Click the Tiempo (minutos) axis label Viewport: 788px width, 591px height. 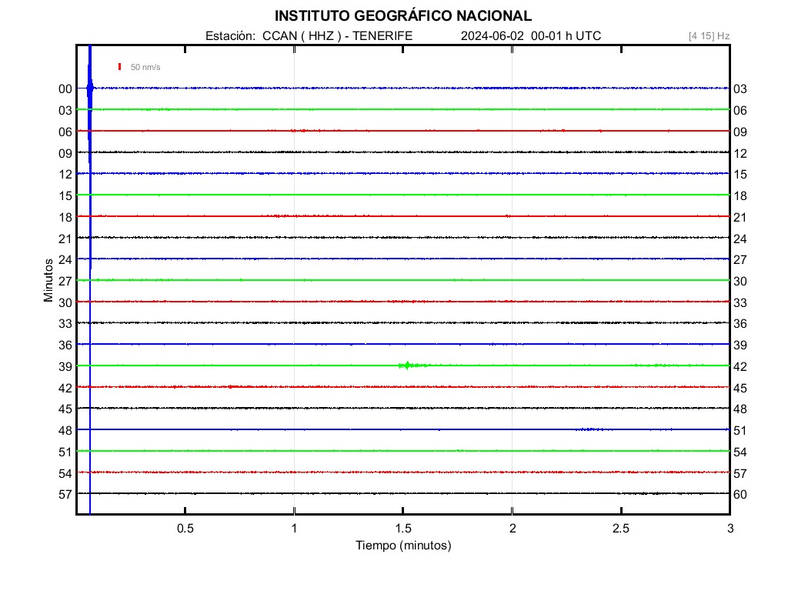pyautogui.click(x=402, y=546)
